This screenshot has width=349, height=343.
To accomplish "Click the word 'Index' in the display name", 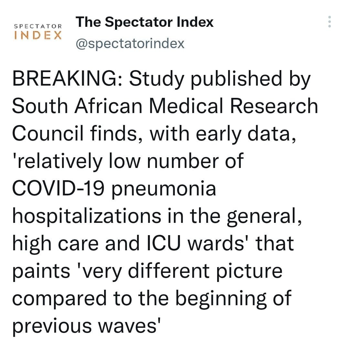I will [x=195, y=22].
